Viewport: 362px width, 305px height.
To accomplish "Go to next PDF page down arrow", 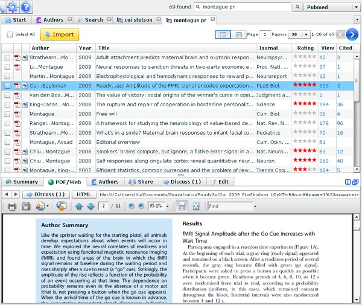I will pyautogui.click(x=91, y=206).
